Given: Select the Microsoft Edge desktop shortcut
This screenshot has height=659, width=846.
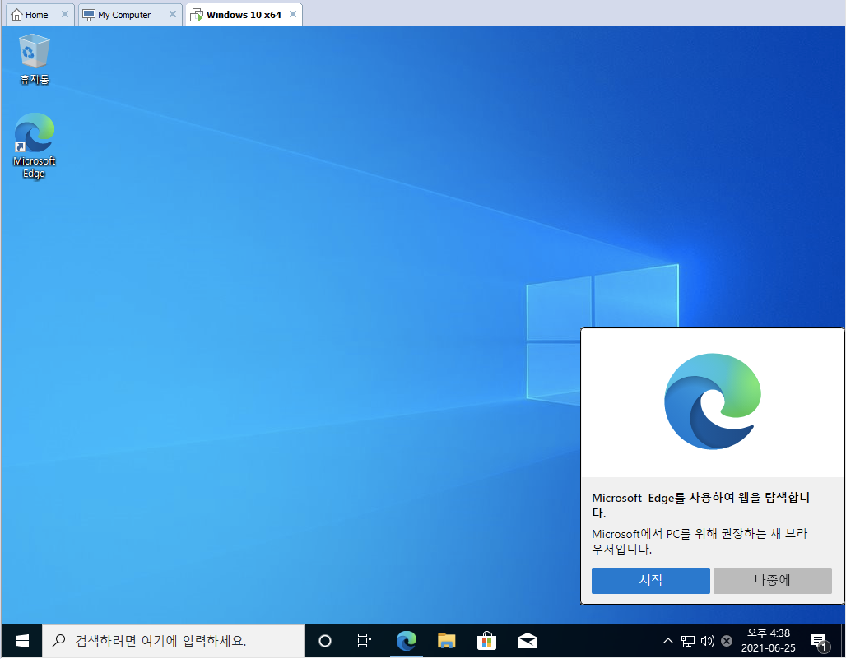Looking at the screenshot, I should coord(34,146).
